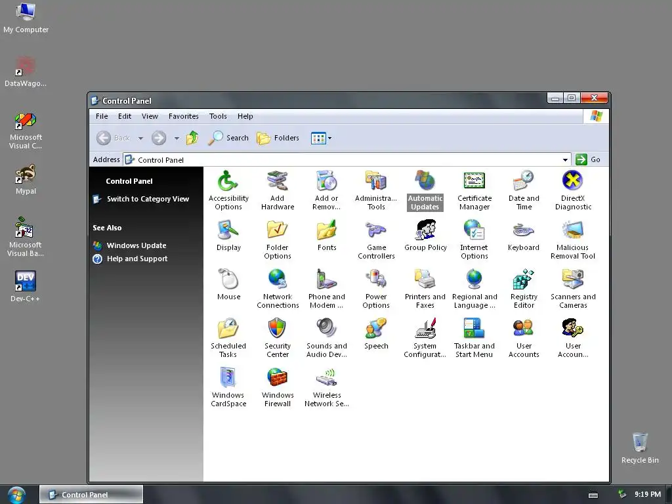
Task: Open User Accounts icon with two people
Action: pos(524,338)
